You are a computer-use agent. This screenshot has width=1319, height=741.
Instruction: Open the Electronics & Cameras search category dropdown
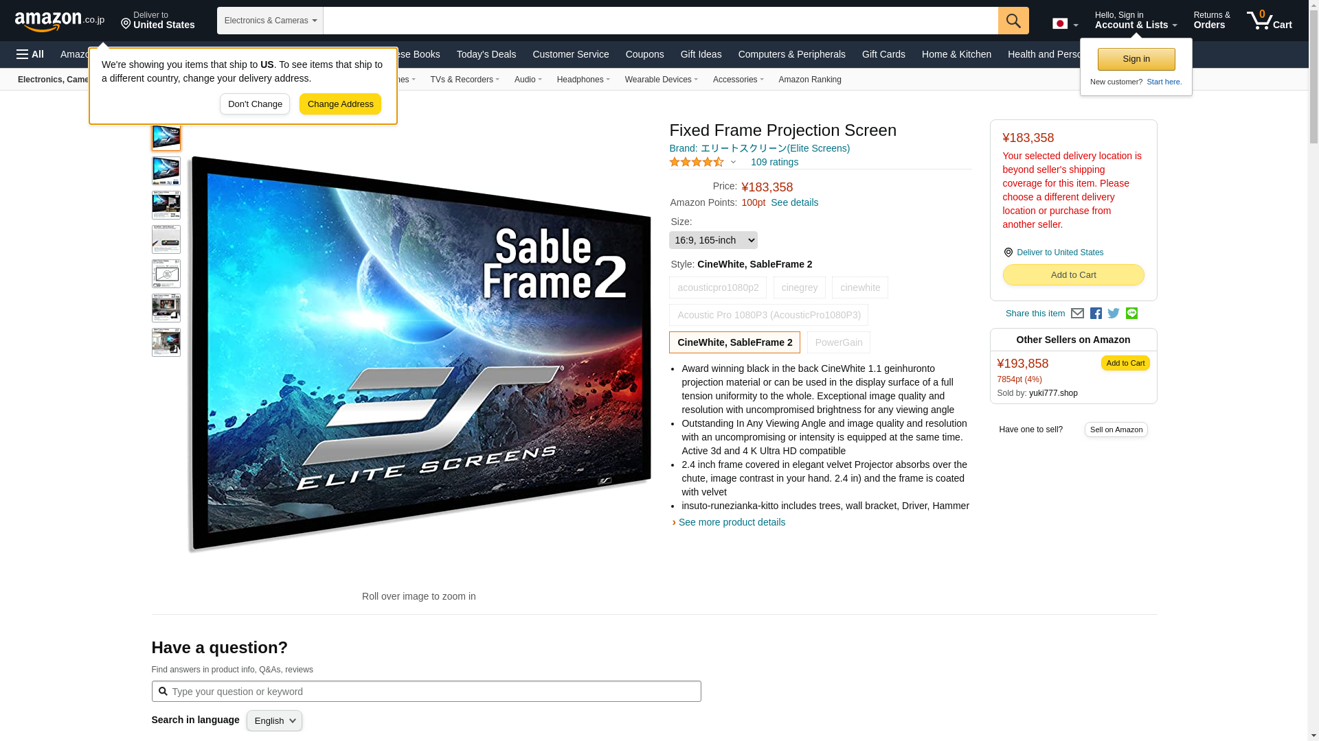(x=270, y=21)
